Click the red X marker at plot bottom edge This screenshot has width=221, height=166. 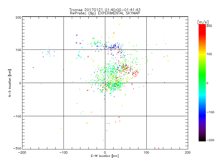159,149
